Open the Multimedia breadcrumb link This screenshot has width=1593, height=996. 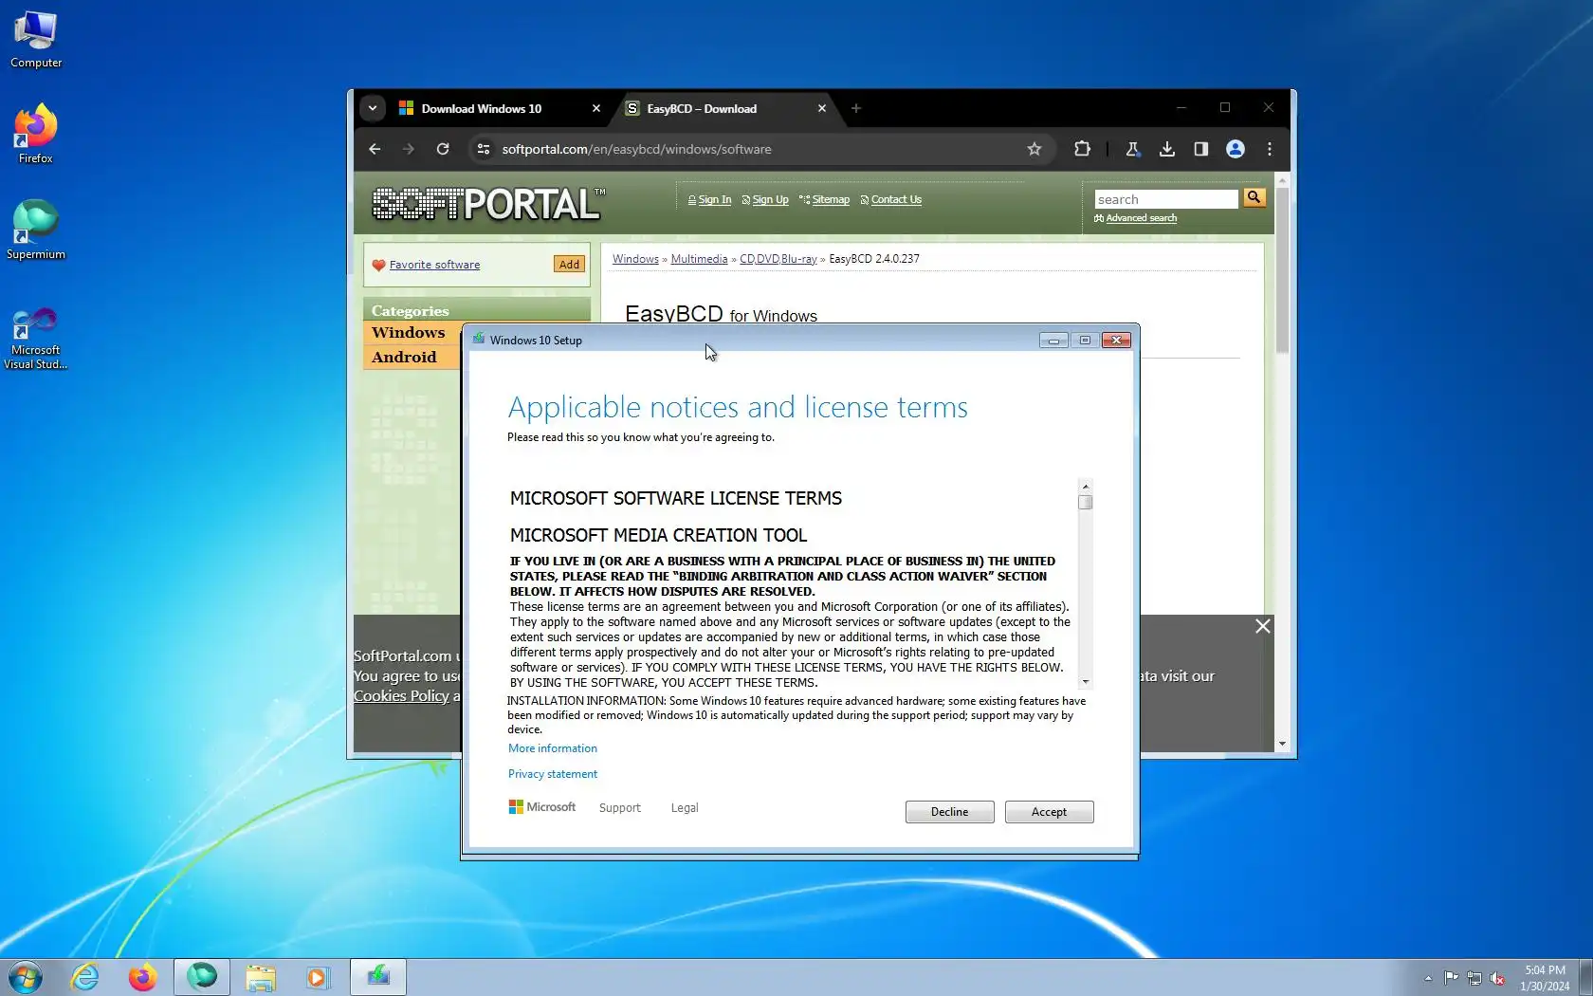[x=699, y=259]
